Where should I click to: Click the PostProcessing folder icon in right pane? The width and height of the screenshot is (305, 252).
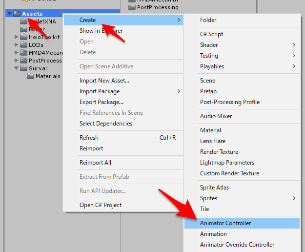tap(132, 7)
